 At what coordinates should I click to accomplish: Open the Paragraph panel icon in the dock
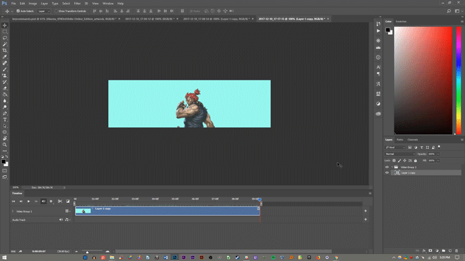point(378,73)
